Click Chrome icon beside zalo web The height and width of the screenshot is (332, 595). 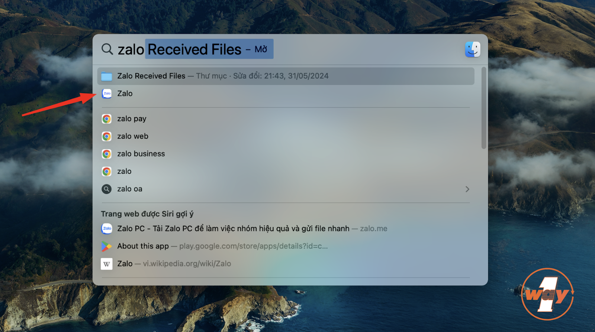(x=107, y=136)
